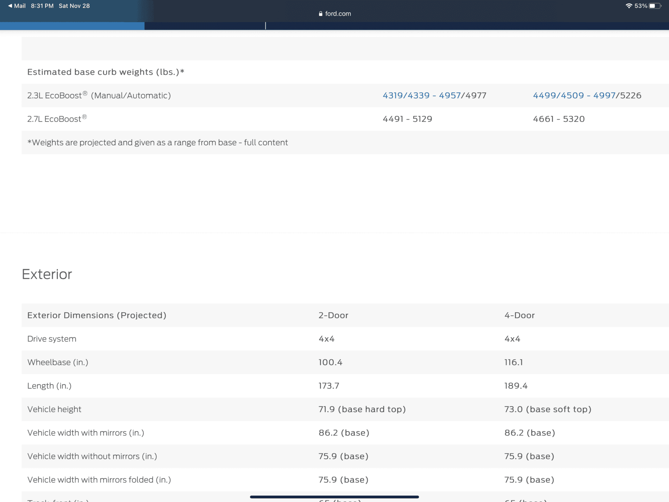
Task: Select Vehicle width with mirrors folded label
Action: coord(99,480)
